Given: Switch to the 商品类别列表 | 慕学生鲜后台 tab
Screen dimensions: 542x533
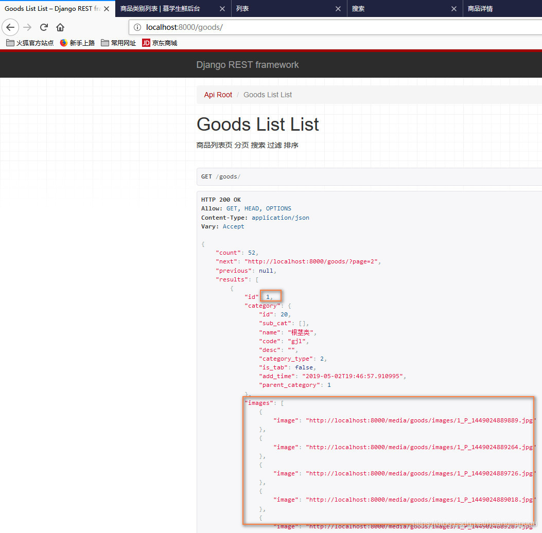Looking at the screenshot, I should point(173,9).
